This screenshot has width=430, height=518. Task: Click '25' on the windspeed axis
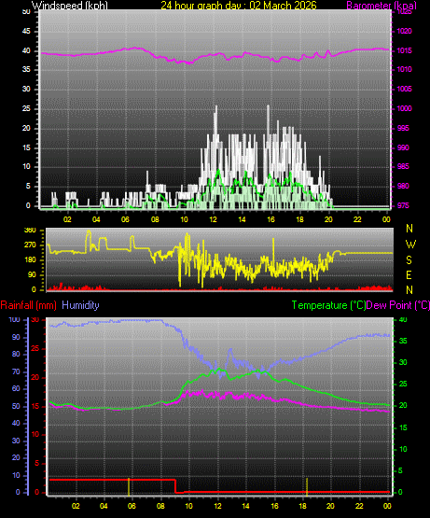click(26, 108)
